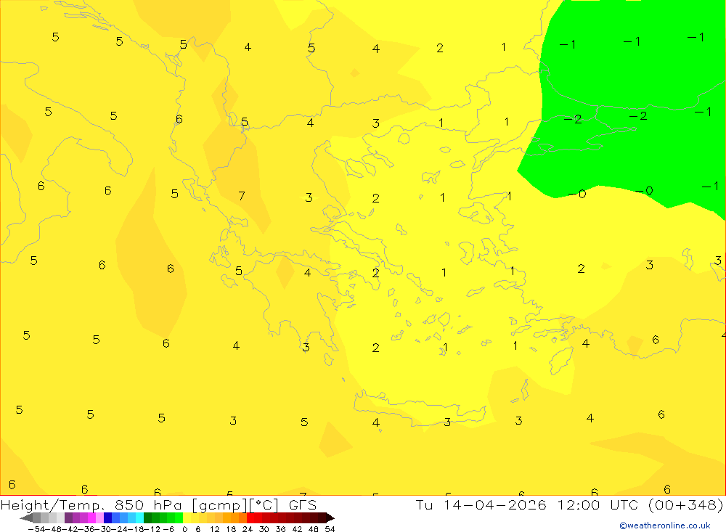Click the 'Tu 14-04-2026 12:00 UTC' timestamp

coord(527,504)
